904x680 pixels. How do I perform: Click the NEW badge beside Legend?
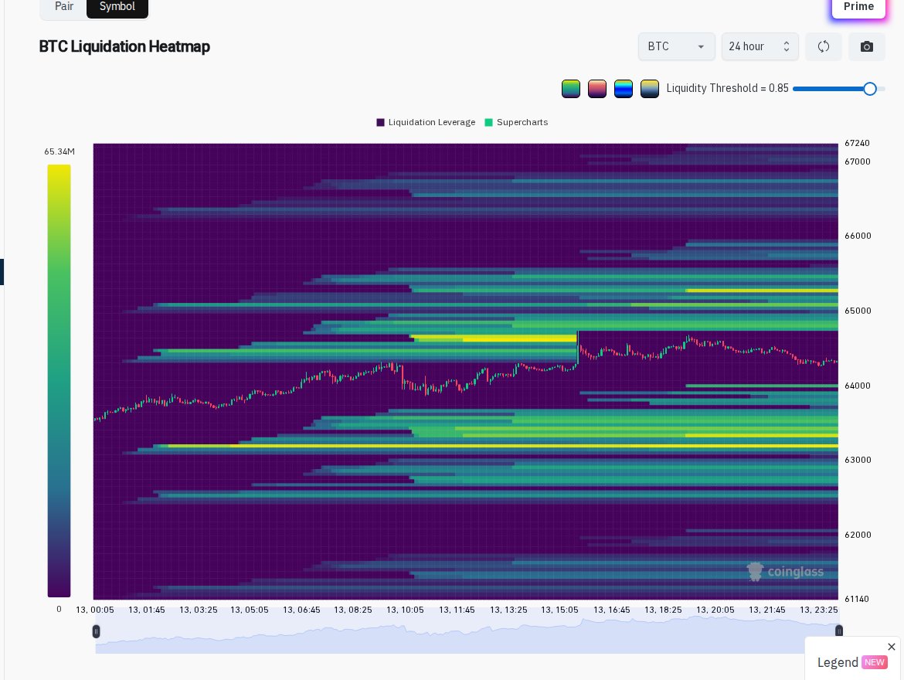click(874, 662)
